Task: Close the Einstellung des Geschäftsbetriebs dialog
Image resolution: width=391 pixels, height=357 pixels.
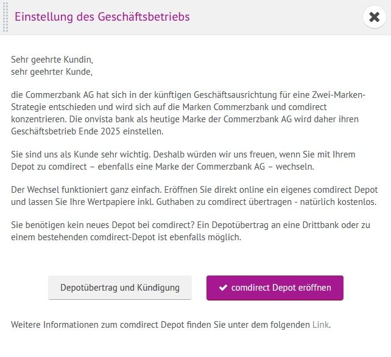Action: 374,17
